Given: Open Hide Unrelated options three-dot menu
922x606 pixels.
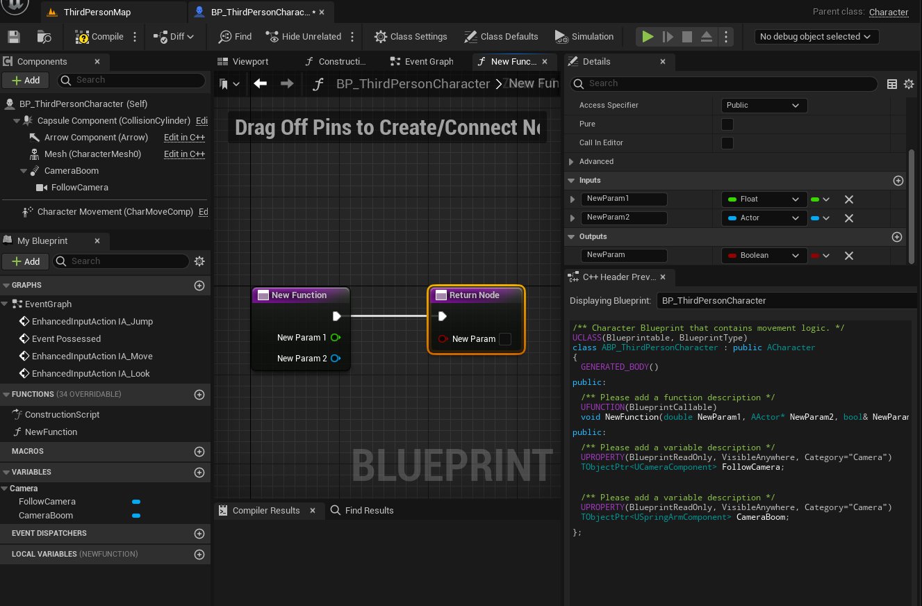Looking at the screenshot, I should click(x=352, y=37).
